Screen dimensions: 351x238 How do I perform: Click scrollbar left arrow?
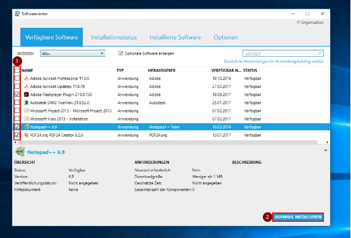pos(15,142)
